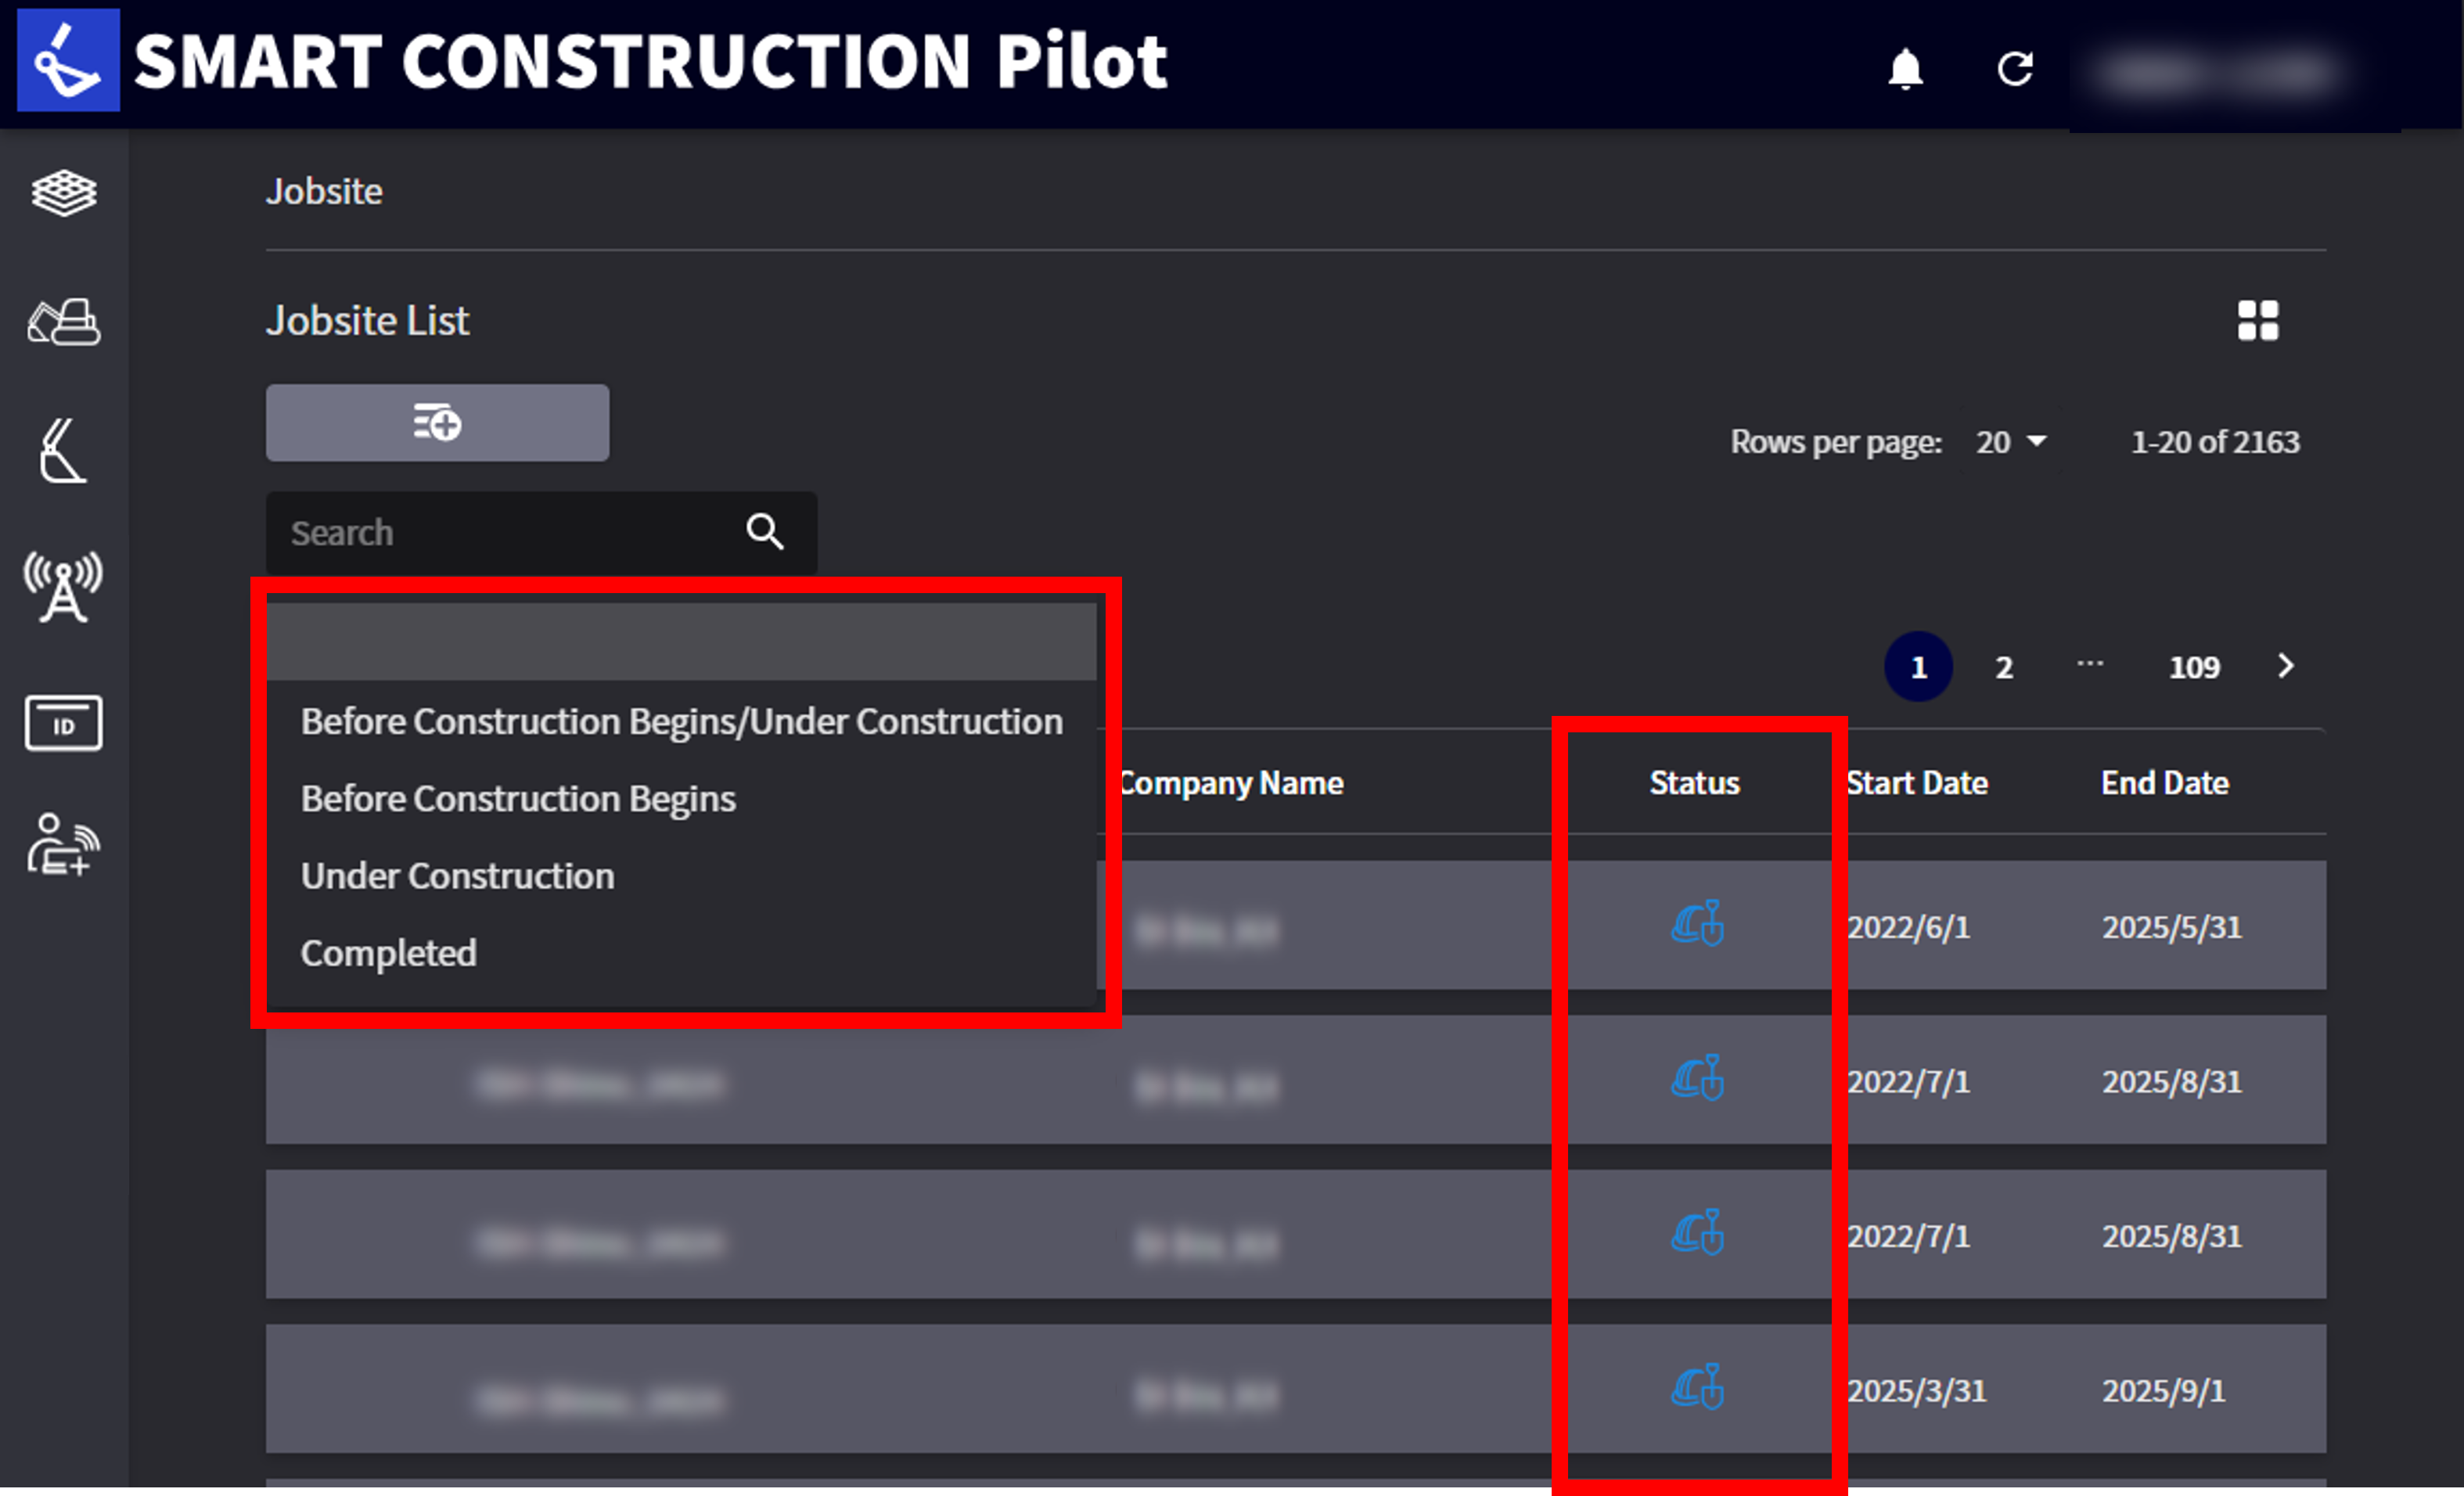Click the notification bell icon

1905,69
